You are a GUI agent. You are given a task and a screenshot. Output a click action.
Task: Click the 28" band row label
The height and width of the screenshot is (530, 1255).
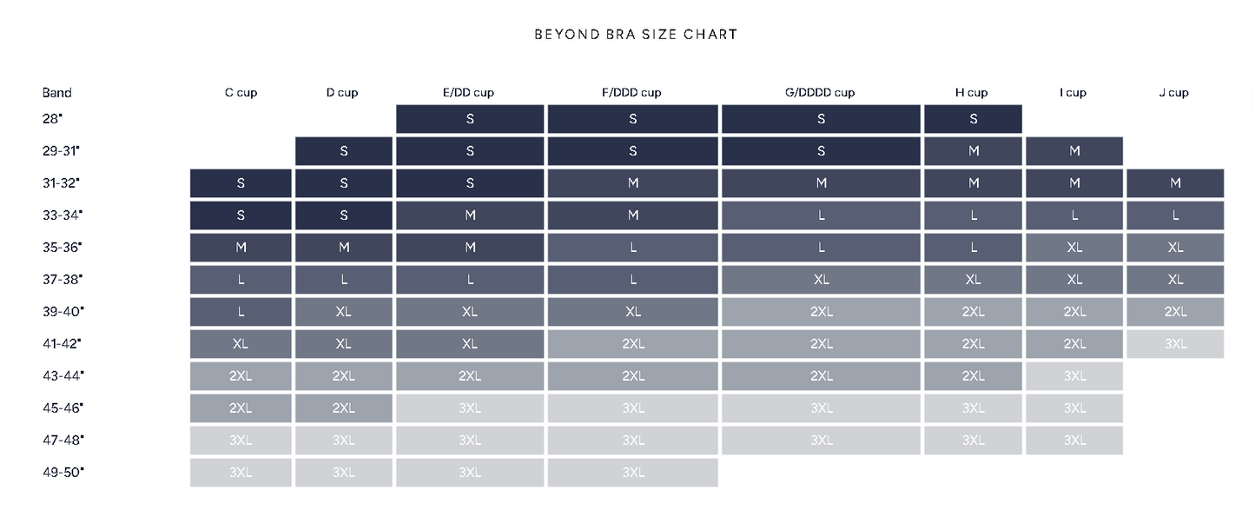[52, 119]
